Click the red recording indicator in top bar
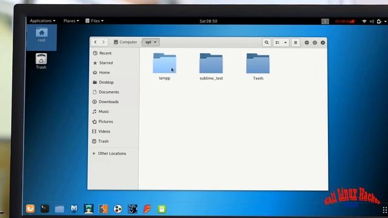Image resolution: width=388 pixels, height=218 pixels. [x=345, y=22]
